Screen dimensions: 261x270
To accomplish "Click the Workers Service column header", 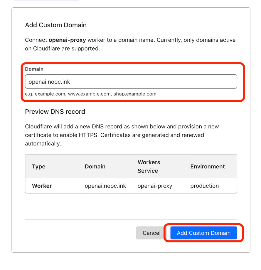I will (149, 167).
